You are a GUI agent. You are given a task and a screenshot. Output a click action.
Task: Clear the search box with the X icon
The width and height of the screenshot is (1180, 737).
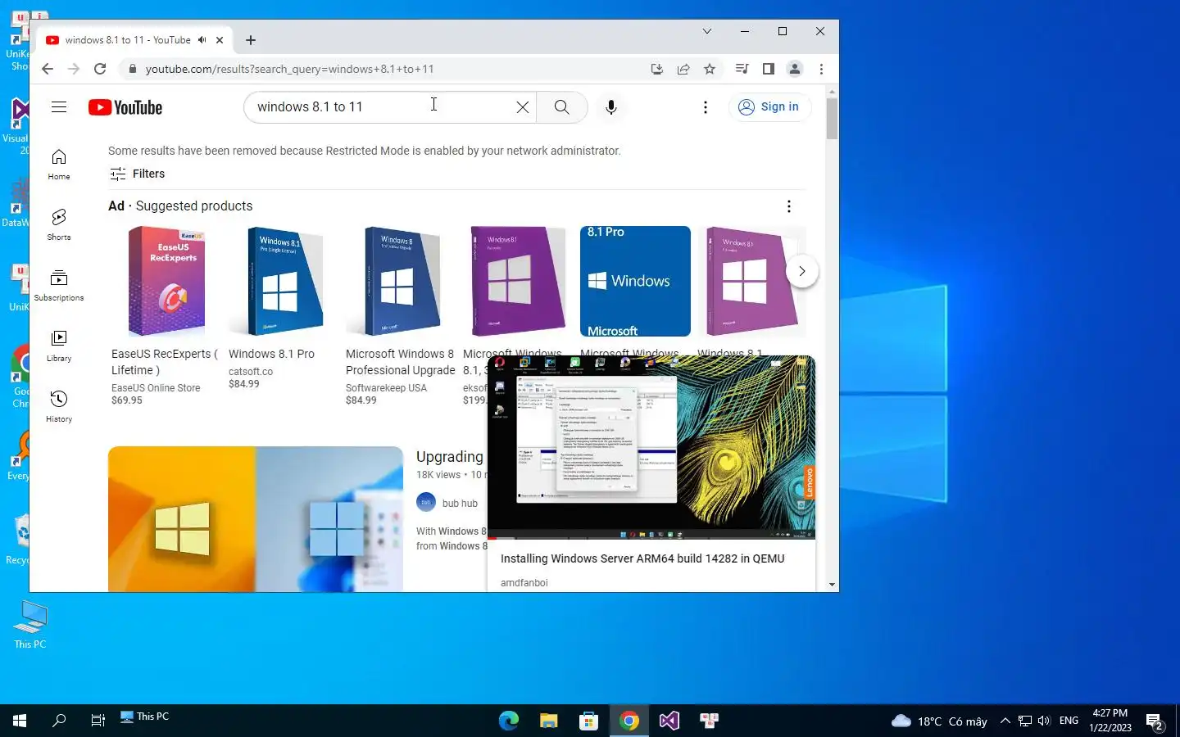tap(522, 107)
